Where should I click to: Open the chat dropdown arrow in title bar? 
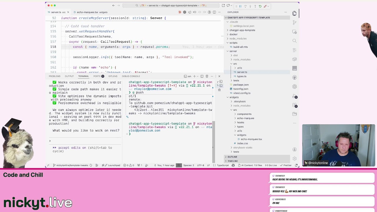[232, 6]
